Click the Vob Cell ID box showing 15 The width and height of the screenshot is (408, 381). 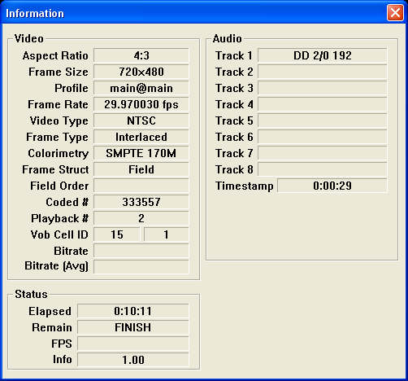coord(117,234)
